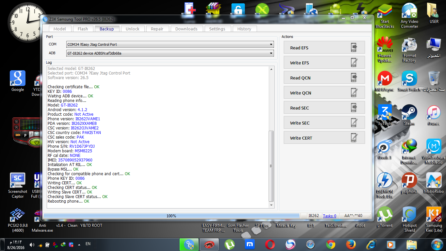The width and height of the screenshot is (446, 251).
Task: Click the Write EFS button
Action: point(324,63)
